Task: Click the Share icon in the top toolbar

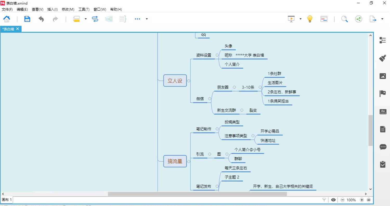Action: pos(358,19)
